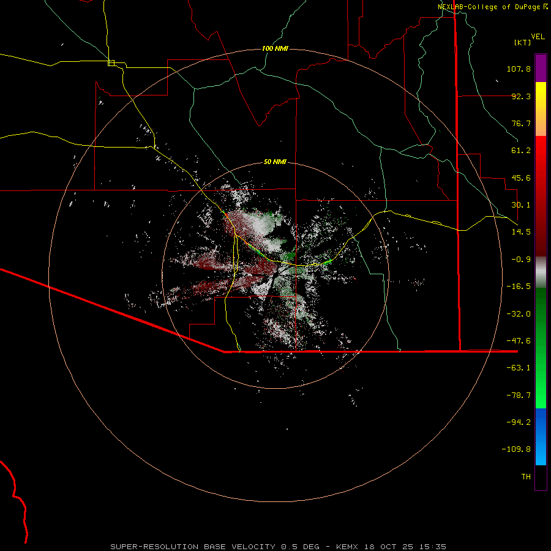Click the -109.8 velocity scale value
The width and height of the screenshot is (551, 551).
(x=516, y=449)
